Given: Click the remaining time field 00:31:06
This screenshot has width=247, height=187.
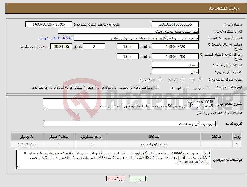Looking at the screenshot, I should [61, 46].
